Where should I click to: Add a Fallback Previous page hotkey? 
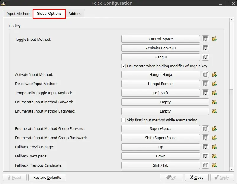214,147
